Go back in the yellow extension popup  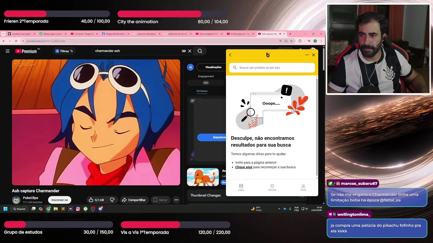(x=230, y=55)
